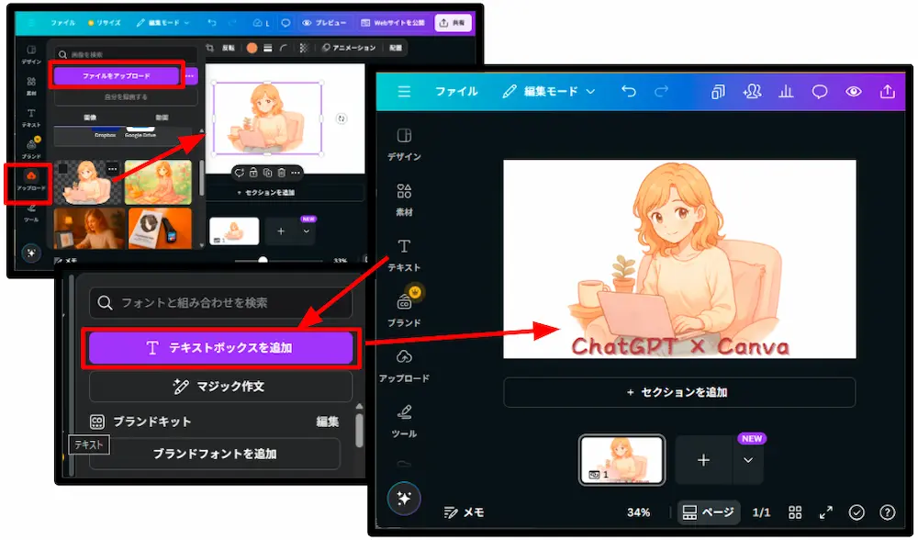
Task: Click the テキストボックスを追加 button
Action: point(220,348)
